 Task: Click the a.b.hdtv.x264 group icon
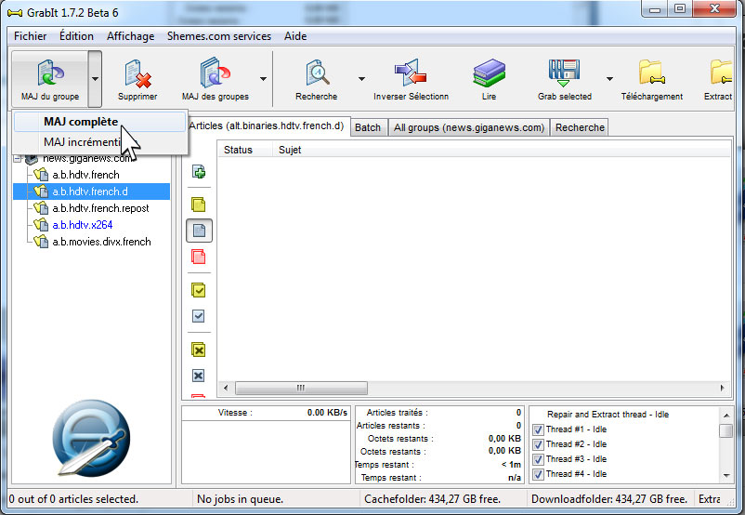pyautogui.click(x=41, y=224)
